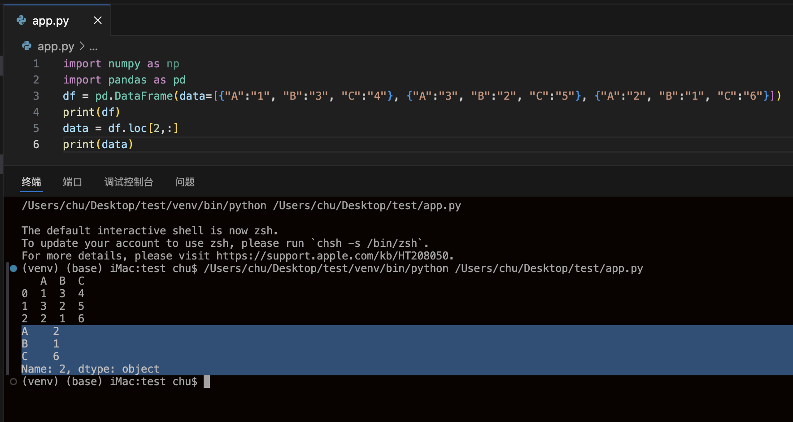The height and width of the screenshot is (422, 793).
Task: Click the app.py path in the first terminal line
Action: pyautogui.click(x=367, y=206)
